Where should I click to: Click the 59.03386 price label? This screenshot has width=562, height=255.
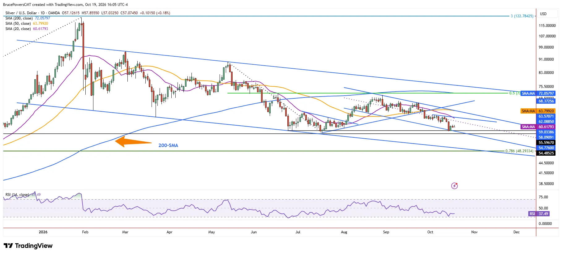[546, 132]
